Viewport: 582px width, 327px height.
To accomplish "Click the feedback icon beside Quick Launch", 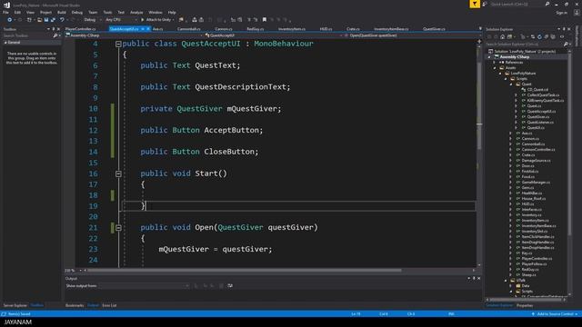I will pyautogui.click(x=485, y=4).
